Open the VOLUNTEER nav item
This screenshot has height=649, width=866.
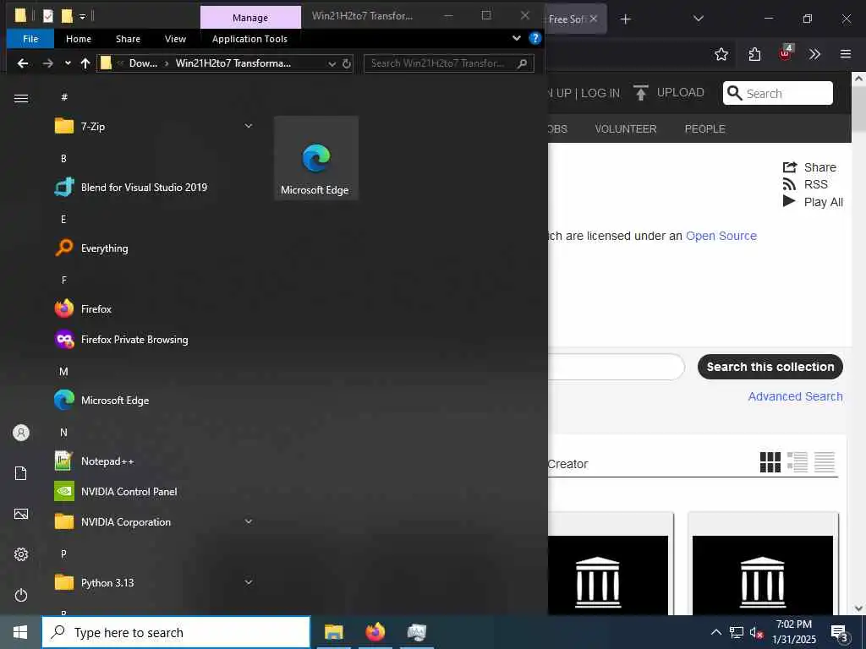coord(626,128)
